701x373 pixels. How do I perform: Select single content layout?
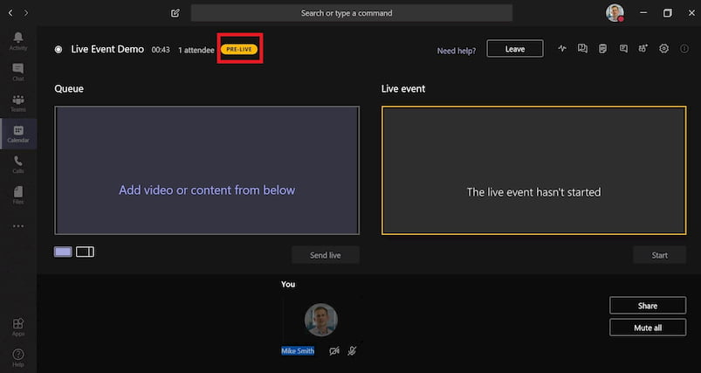tap(63, 252)
